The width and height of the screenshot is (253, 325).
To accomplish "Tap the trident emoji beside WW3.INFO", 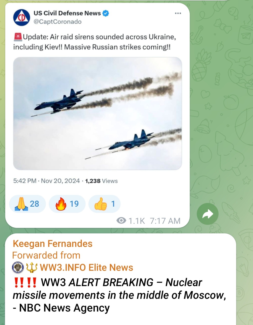I will 32,268.
